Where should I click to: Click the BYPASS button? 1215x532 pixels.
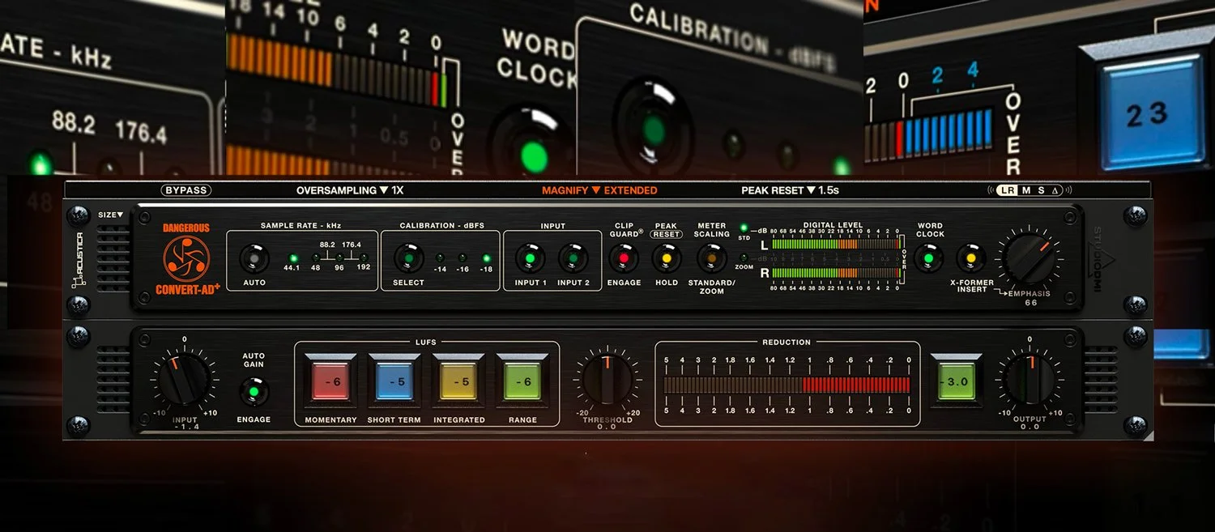click(x=186, y=190)
